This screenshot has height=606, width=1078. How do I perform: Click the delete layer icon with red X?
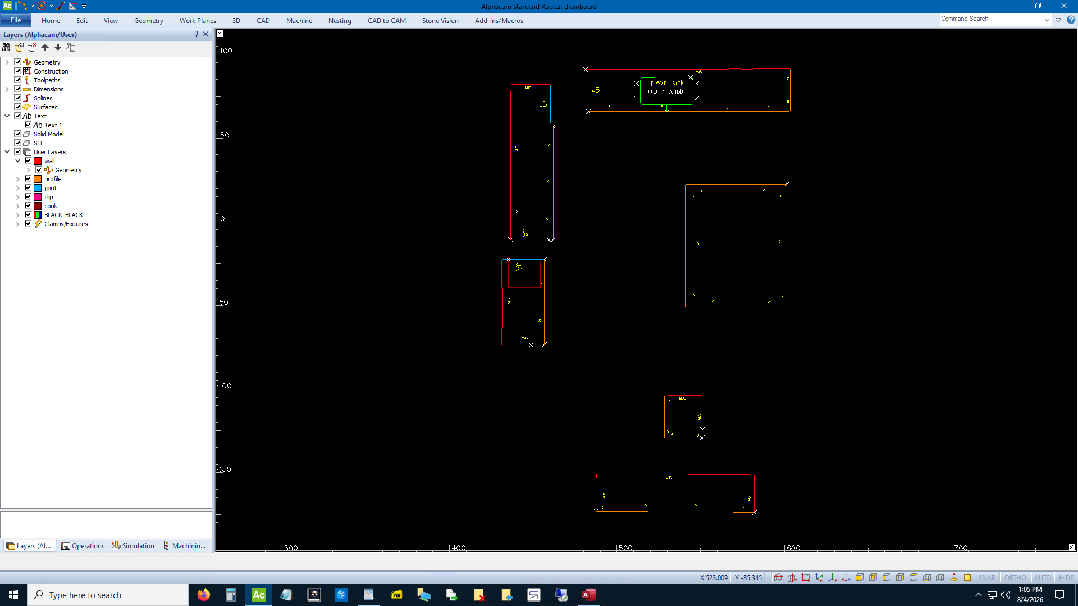[x=32, y=48]
